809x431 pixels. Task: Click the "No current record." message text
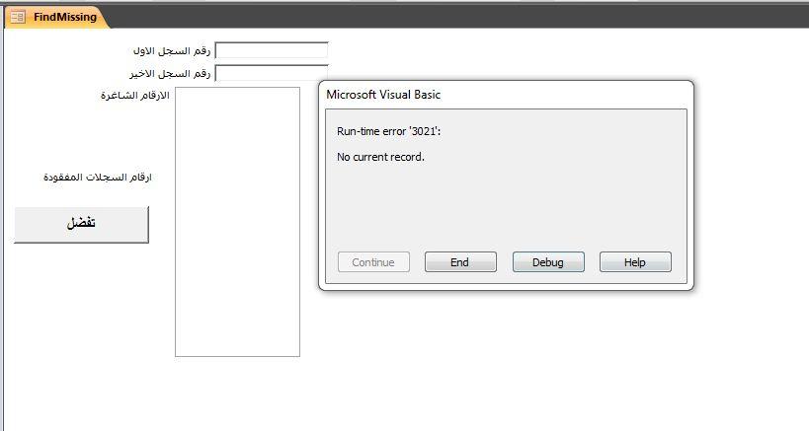pos(380,157)
